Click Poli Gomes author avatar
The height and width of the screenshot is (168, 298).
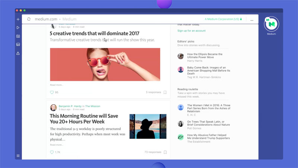click(x=181, y=124)
